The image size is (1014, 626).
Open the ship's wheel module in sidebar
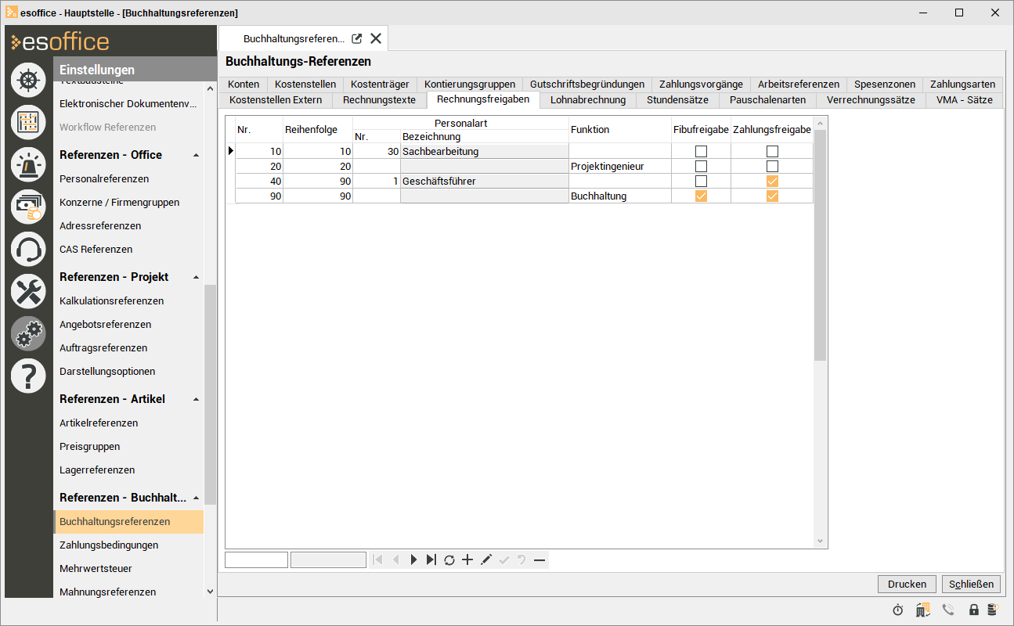tap(28, 80)
